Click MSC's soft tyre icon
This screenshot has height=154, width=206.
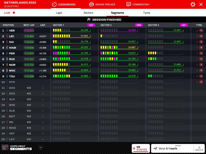tap(201, 70)
